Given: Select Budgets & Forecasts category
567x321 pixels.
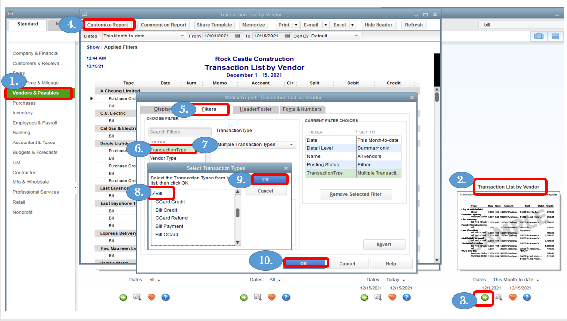Looking at the screenshot, I should 35,152.
